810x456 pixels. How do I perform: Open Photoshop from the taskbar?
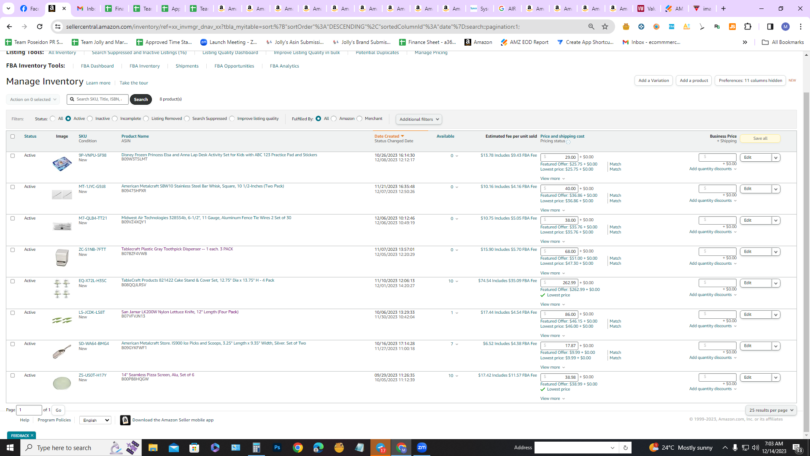coord(277,448)
